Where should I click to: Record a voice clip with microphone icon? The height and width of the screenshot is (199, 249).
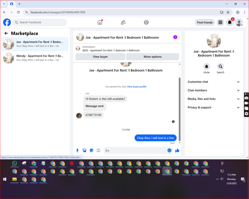click(x=77, y=150)
